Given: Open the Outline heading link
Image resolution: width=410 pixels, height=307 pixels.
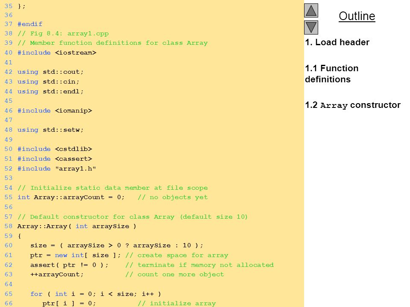Looking at the screenshot, I should point(357,16).
